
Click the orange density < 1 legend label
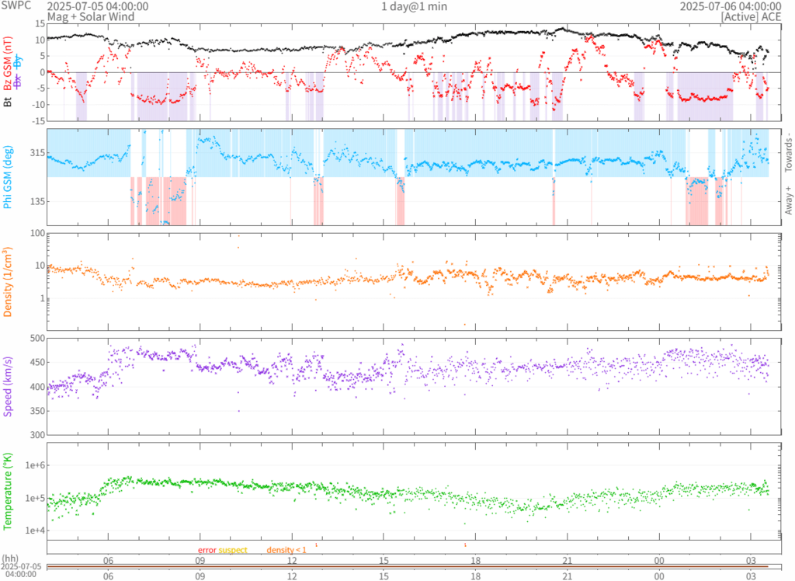coord(287,550)
